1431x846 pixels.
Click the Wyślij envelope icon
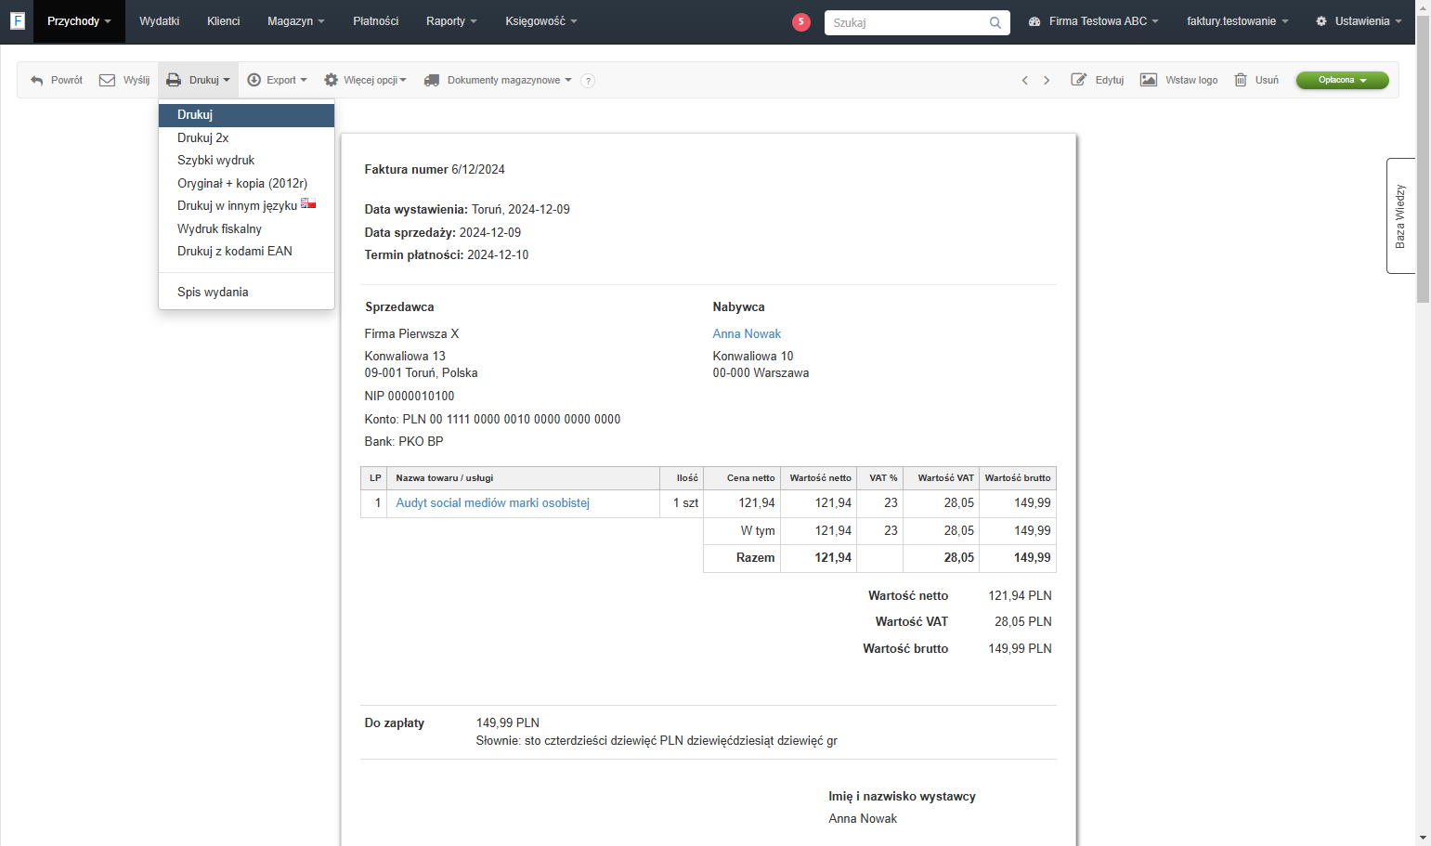point(107,81)
